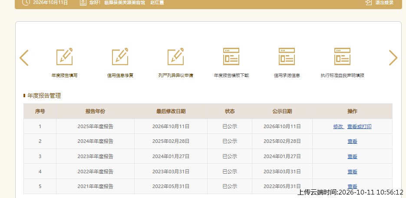Viewport: 406px width, 198px height.
Task: Click the 最后修改日期 column header
Action: pyautogui.click(x=171, y=111)
